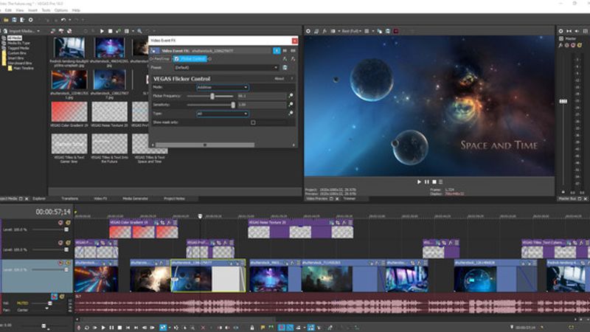
Task: Open project properties gear in the main toolbar
Action: click(30, 20)
